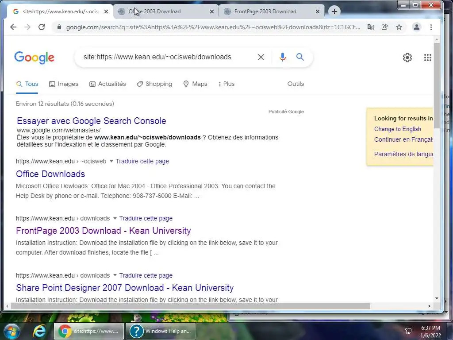
Task: Expand the arrow beside Share Point result URL
Action: click(x=115, y=275)
